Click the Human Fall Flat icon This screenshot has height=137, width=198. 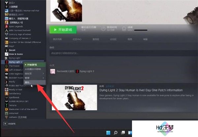point(7,11)
